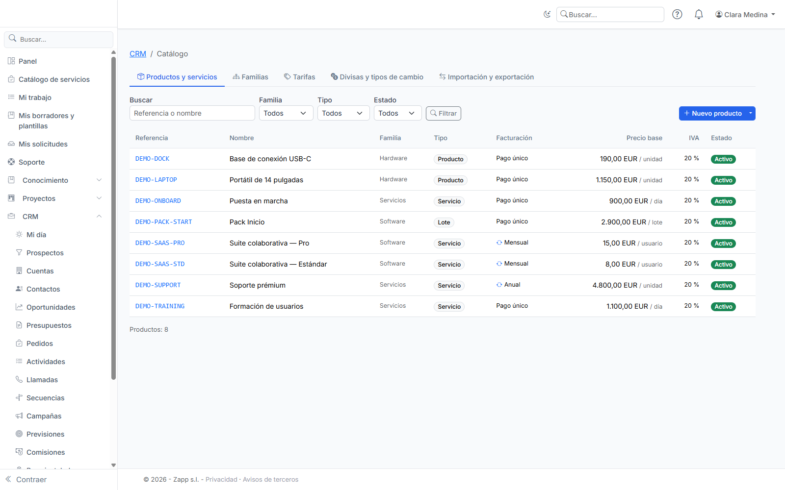The width and height of the screenshot is (785, 490).
Task: Open Nuevo producto split arrow
Action: (x=751, y=113)
